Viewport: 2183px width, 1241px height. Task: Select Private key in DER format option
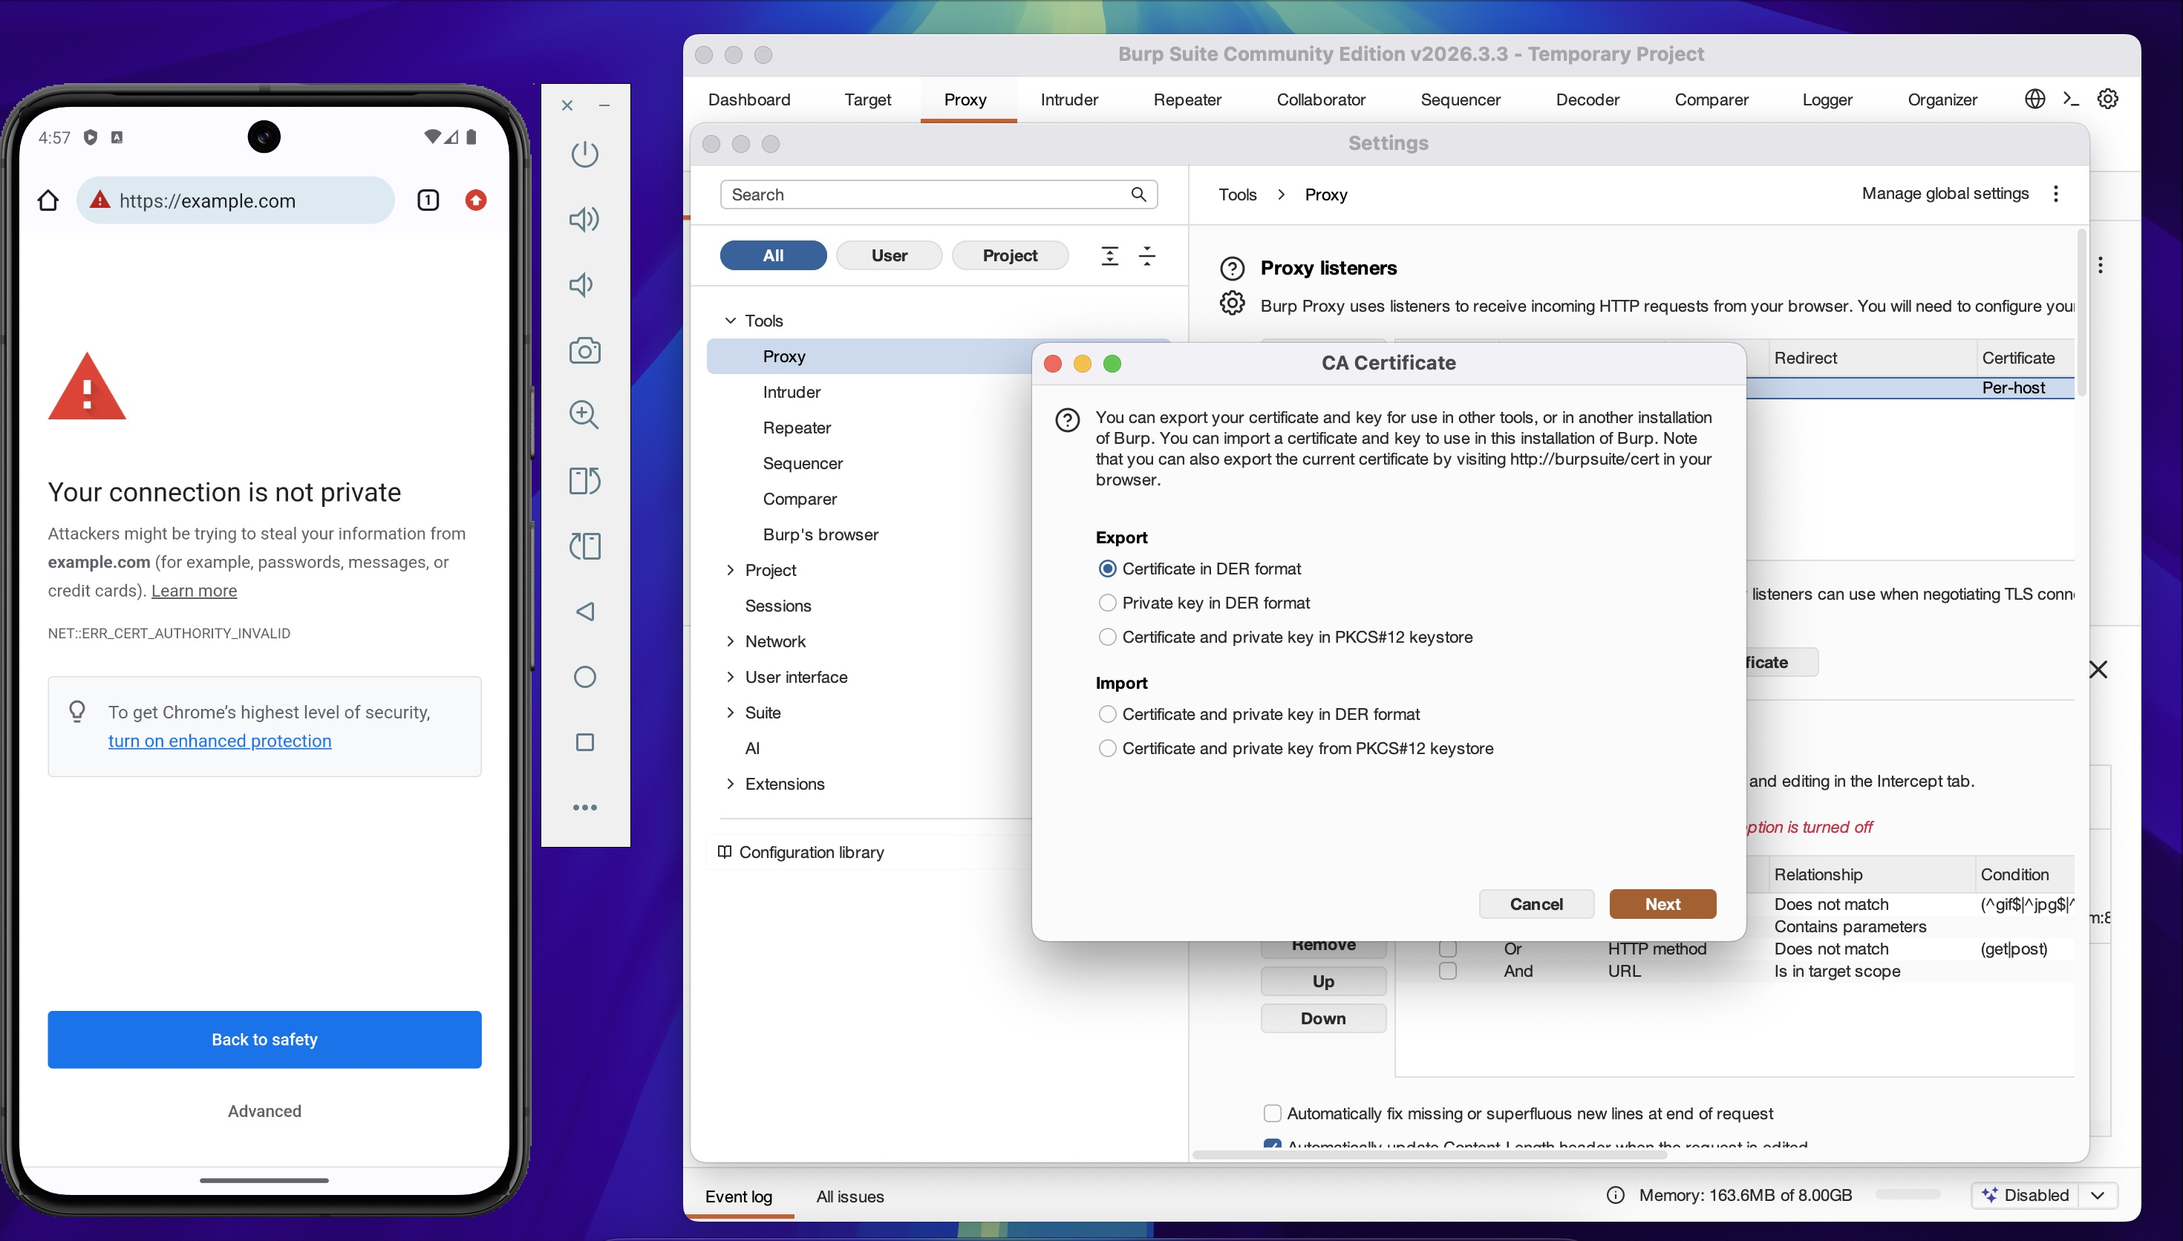pyautogui.click(x=1107, y=603)
